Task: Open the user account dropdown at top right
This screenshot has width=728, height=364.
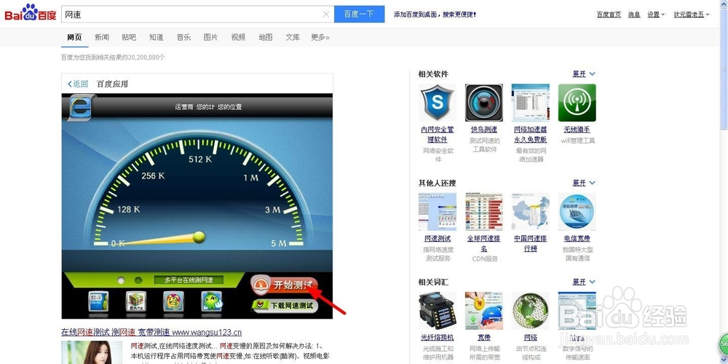Action: click(692, 15)
